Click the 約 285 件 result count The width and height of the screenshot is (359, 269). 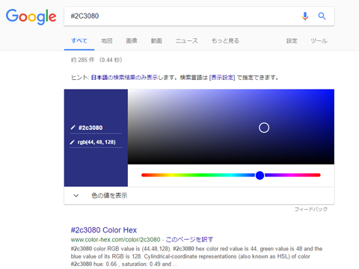[83, 60]
